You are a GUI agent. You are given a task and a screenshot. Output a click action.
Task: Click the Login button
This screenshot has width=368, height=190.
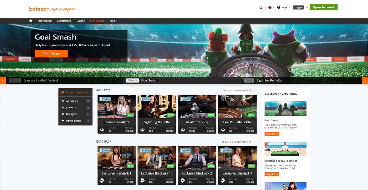pos(299,7)
